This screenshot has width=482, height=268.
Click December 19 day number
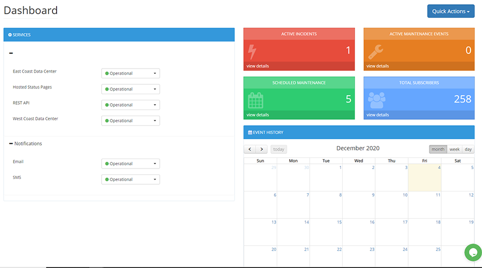(x=471, y=222)
